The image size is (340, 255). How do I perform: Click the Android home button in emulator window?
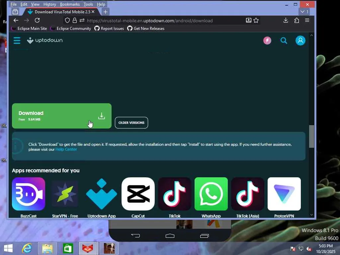click(x=170, y=236)
